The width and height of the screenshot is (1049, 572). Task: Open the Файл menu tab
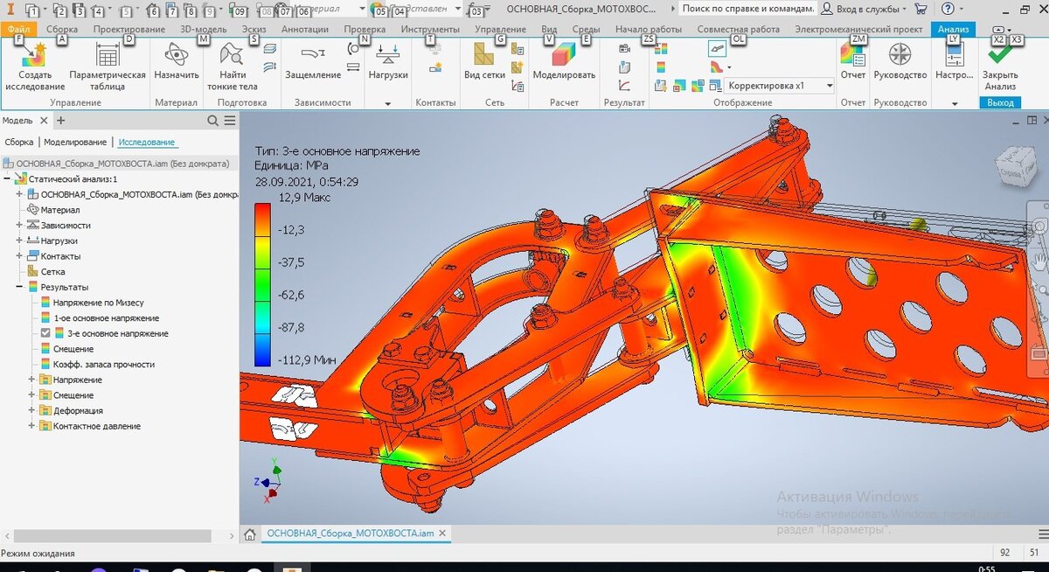18,29
